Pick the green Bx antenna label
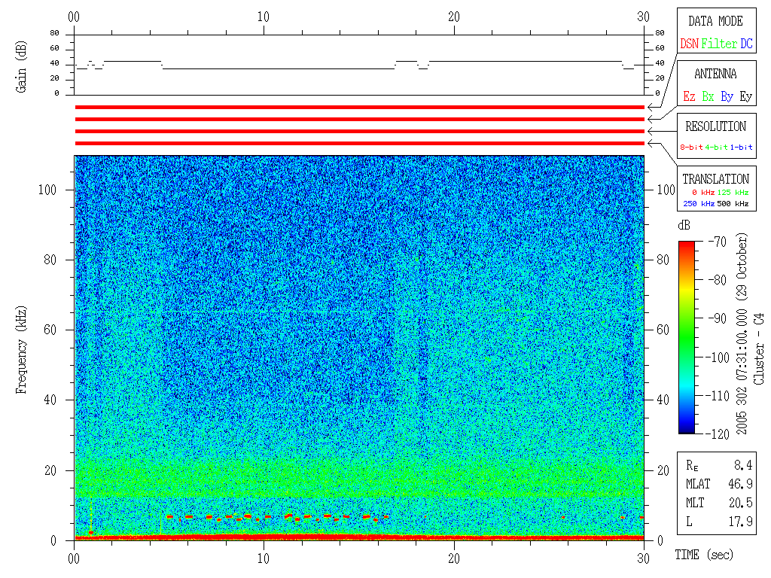The width and height of the screenshot is (771, 578). pyautogui.click(x=708, y=96)
